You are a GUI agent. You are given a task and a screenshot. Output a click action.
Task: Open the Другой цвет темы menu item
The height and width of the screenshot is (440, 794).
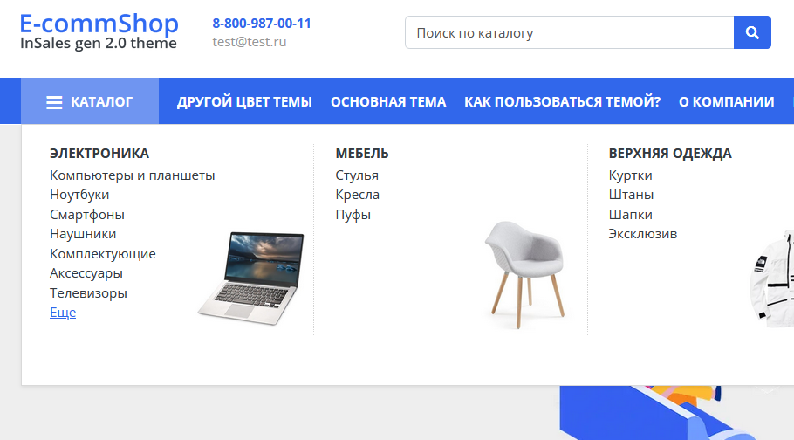(x=244, y=101)
